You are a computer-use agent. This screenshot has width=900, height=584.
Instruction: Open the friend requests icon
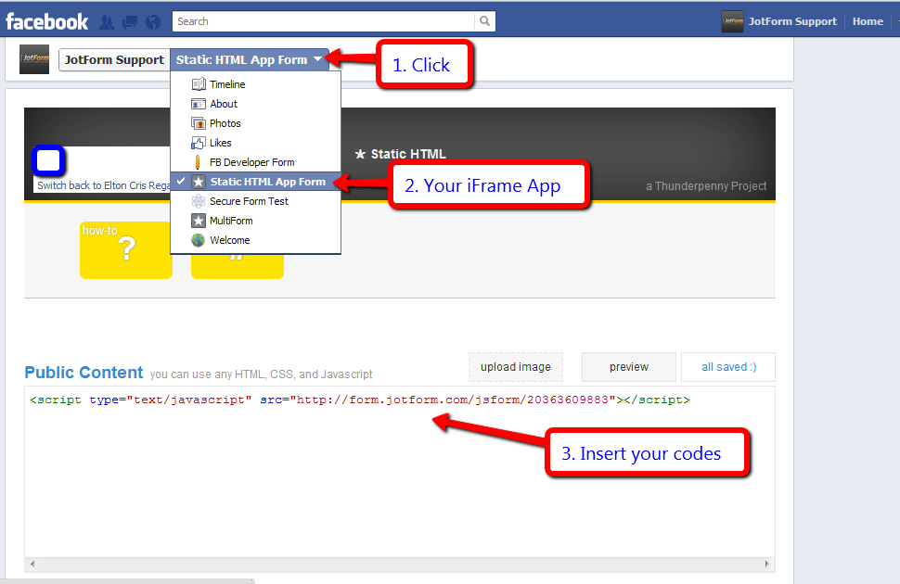[x=107, y=21]
